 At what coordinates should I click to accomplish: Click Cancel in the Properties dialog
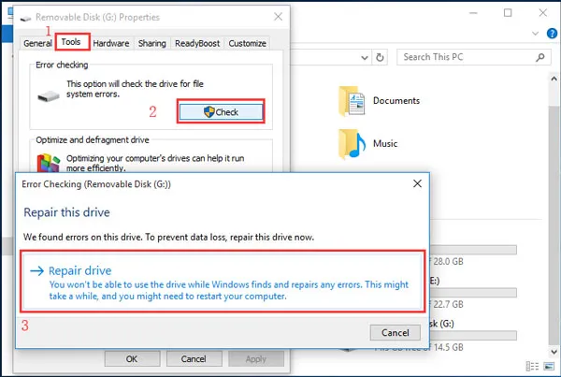(194, 358)
